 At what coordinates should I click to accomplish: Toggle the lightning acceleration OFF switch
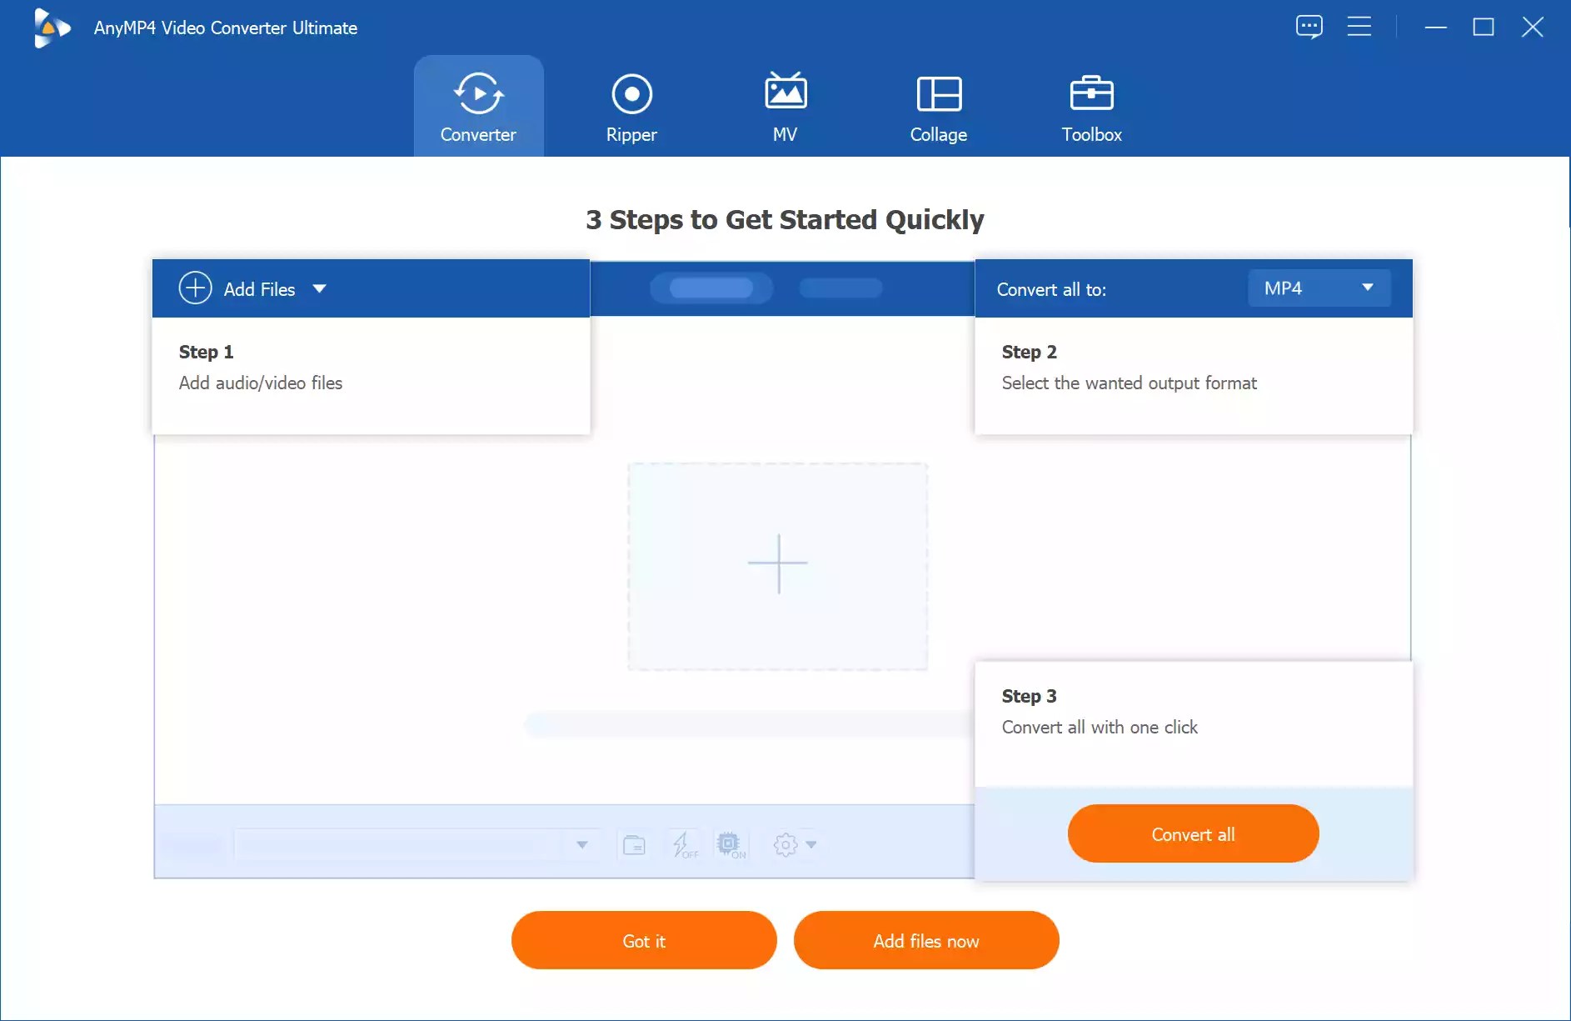pos(683,844)
